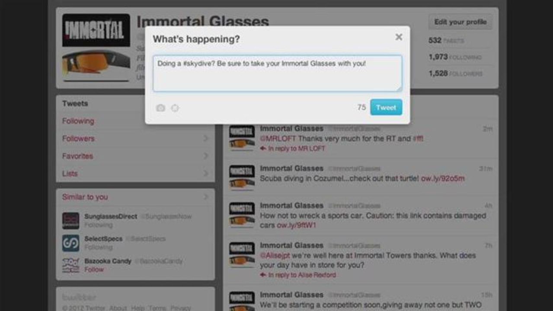
Task: Close the What's happening dialog
Action: tap(399, 37)
